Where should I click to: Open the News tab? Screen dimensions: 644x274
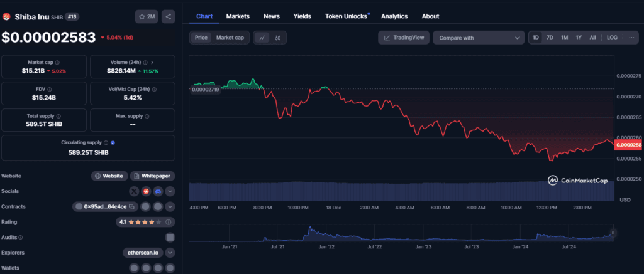[272, 16]
